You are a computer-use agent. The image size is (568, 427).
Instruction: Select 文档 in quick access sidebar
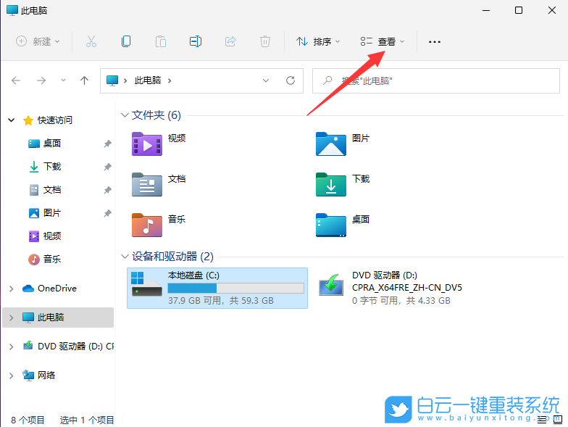(x=52, y=190)
